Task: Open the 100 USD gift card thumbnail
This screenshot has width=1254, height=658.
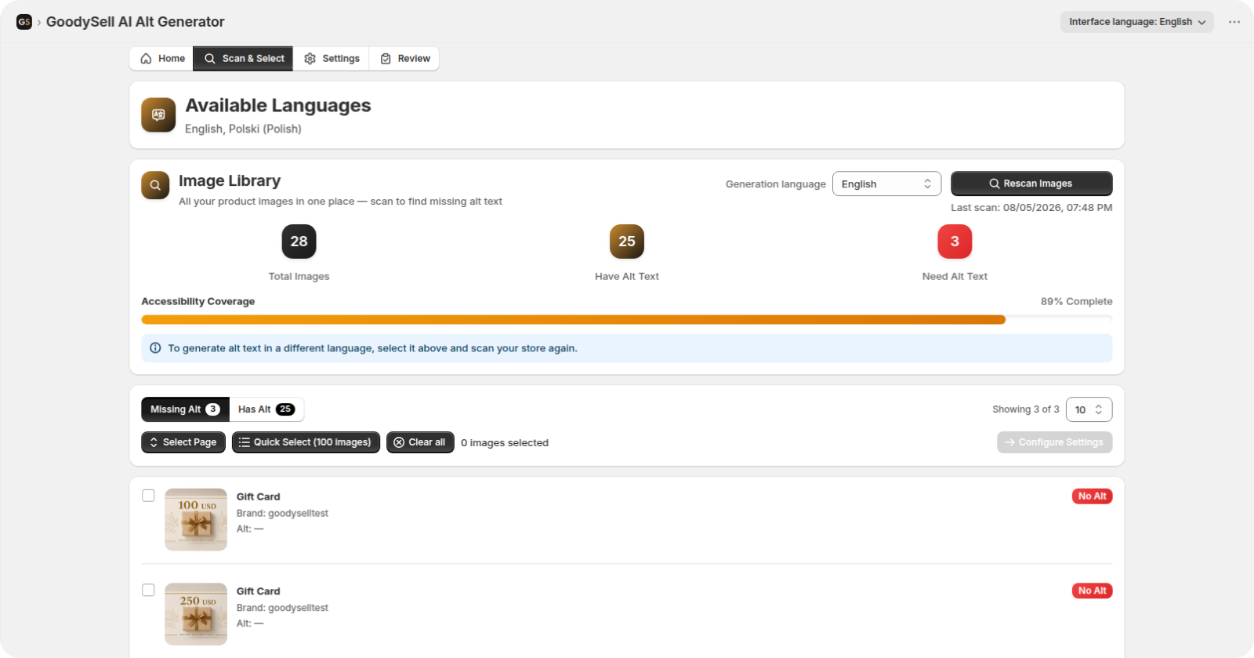Action: click(x=196, y=519)
